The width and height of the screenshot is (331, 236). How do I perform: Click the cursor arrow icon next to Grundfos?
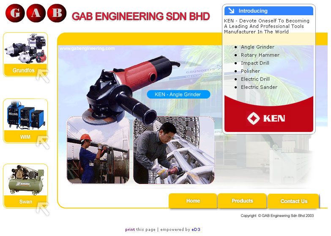[x=43, y=76]
